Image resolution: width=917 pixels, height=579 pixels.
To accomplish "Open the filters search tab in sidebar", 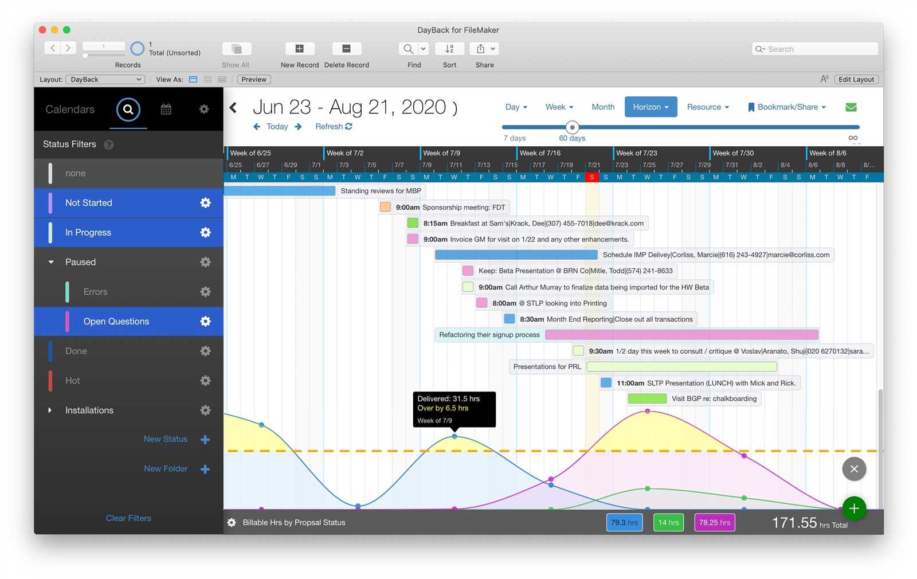I will pyautogui.click(x=128, y=109).
